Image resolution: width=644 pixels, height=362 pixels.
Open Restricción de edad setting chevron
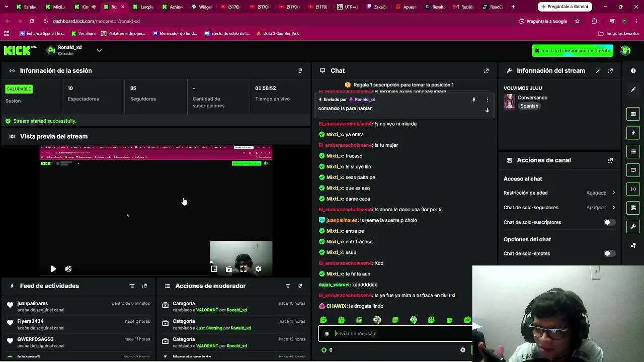click(613, 193)
